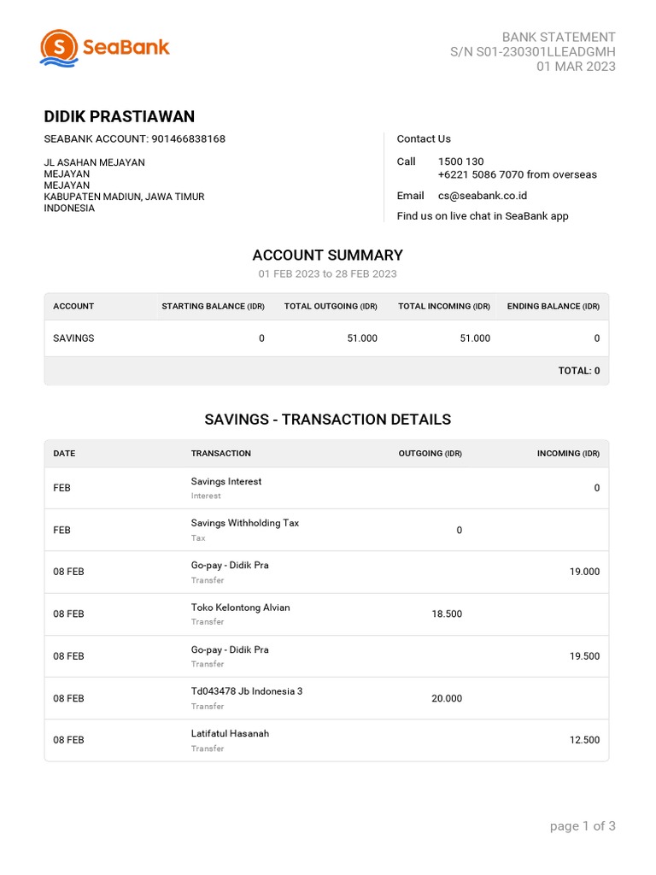Image resolution: width=656 pixels, height=875 pixels.
Task: Click the TOTAL OUTGOING column header
Action: pyautogui.click(x=331, y=307)
